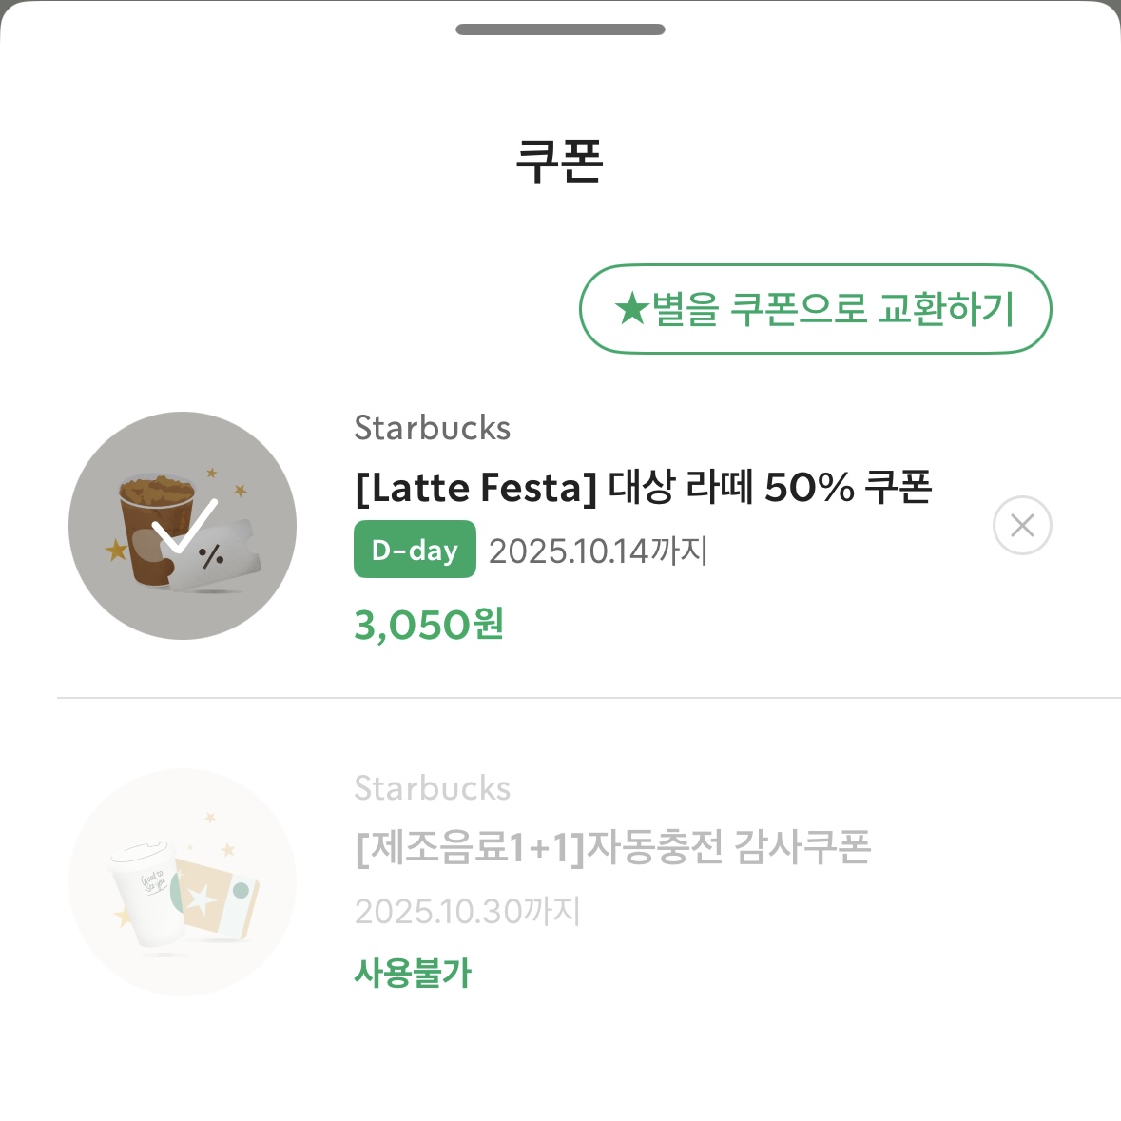Click the 사용불가 status text
The height and width of the screenshot is (1121, 1121).
[413, 972]
